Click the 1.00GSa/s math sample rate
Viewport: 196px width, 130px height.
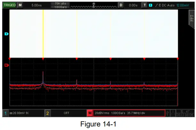[x=118, y=113]
